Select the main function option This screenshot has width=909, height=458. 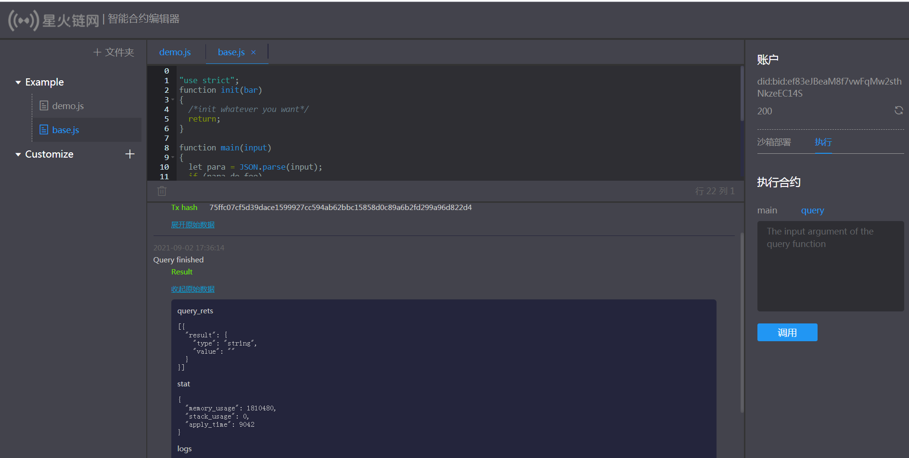point(767,210)
